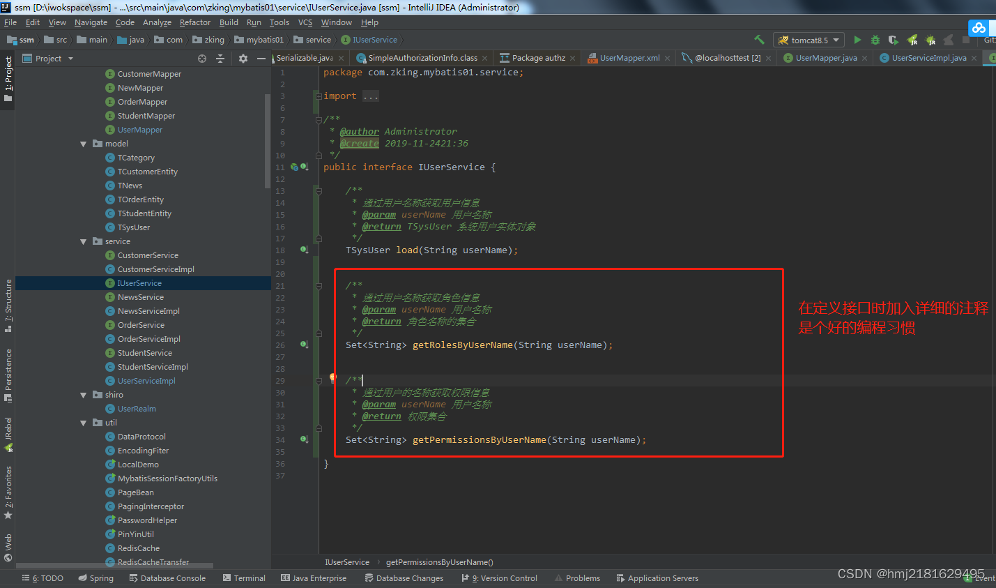The height and width of the screenshot is (588, 996).
Task: Click gutter icon next to getRolesByUserName
Action: tap(305, 345)
